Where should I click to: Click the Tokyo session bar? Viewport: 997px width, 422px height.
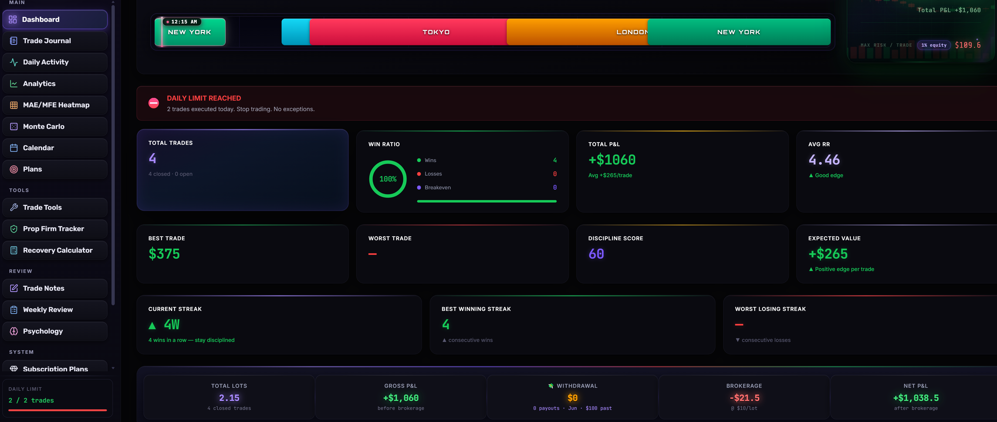(x=408, y=32)
